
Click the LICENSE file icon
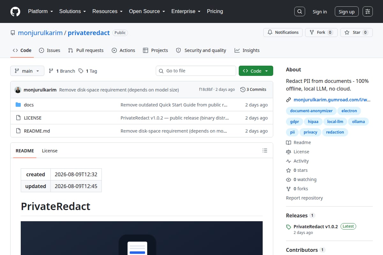18,118
